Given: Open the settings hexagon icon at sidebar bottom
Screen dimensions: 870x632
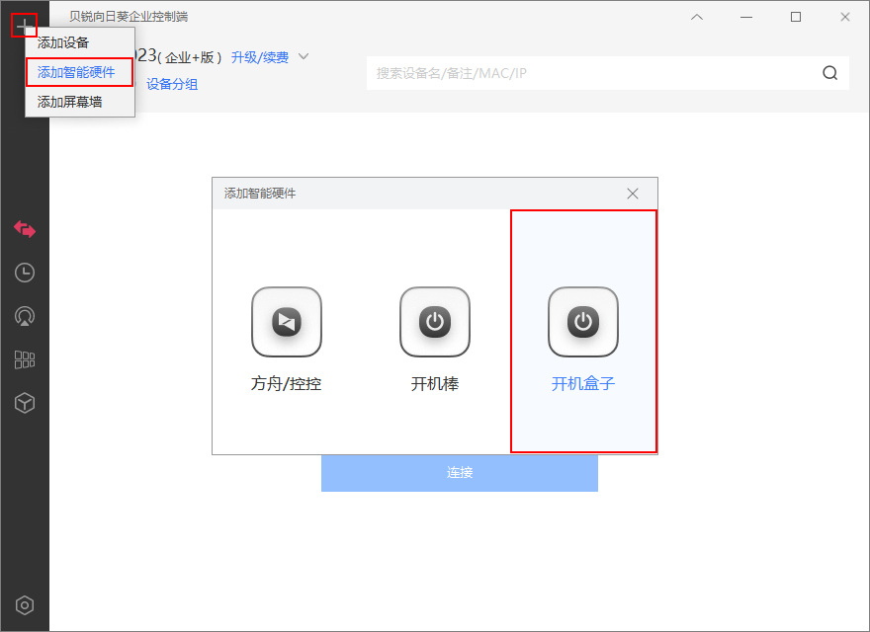Looking at the screenshot, I should pyautogui.click(x=25, y=604).
